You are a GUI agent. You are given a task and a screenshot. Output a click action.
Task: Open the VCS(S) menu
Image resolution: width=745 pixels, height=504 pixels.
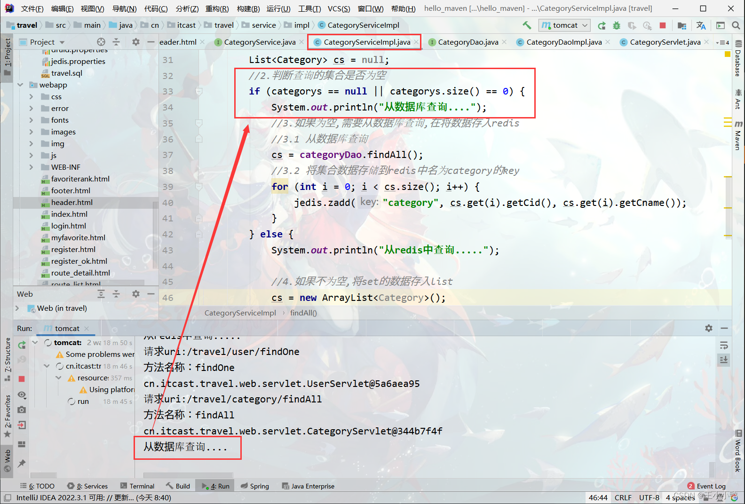339,8
